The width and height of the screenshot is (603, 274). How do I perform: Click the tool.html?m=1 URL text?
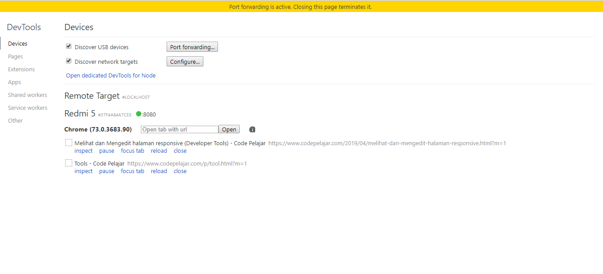click(x=187, y=163)
